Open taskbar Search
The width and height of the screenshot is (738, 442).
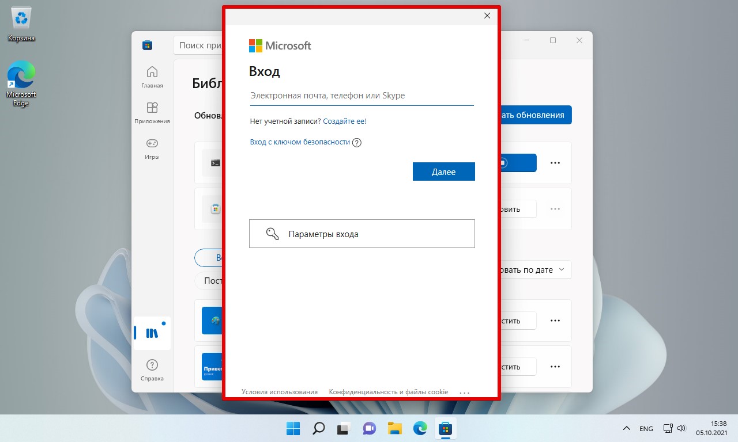(319, 428)
